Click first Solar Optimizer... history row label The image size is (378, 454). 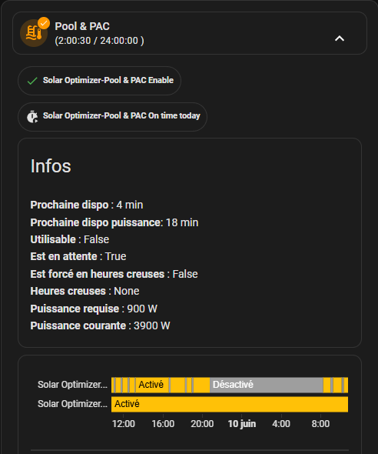(72, 385)
